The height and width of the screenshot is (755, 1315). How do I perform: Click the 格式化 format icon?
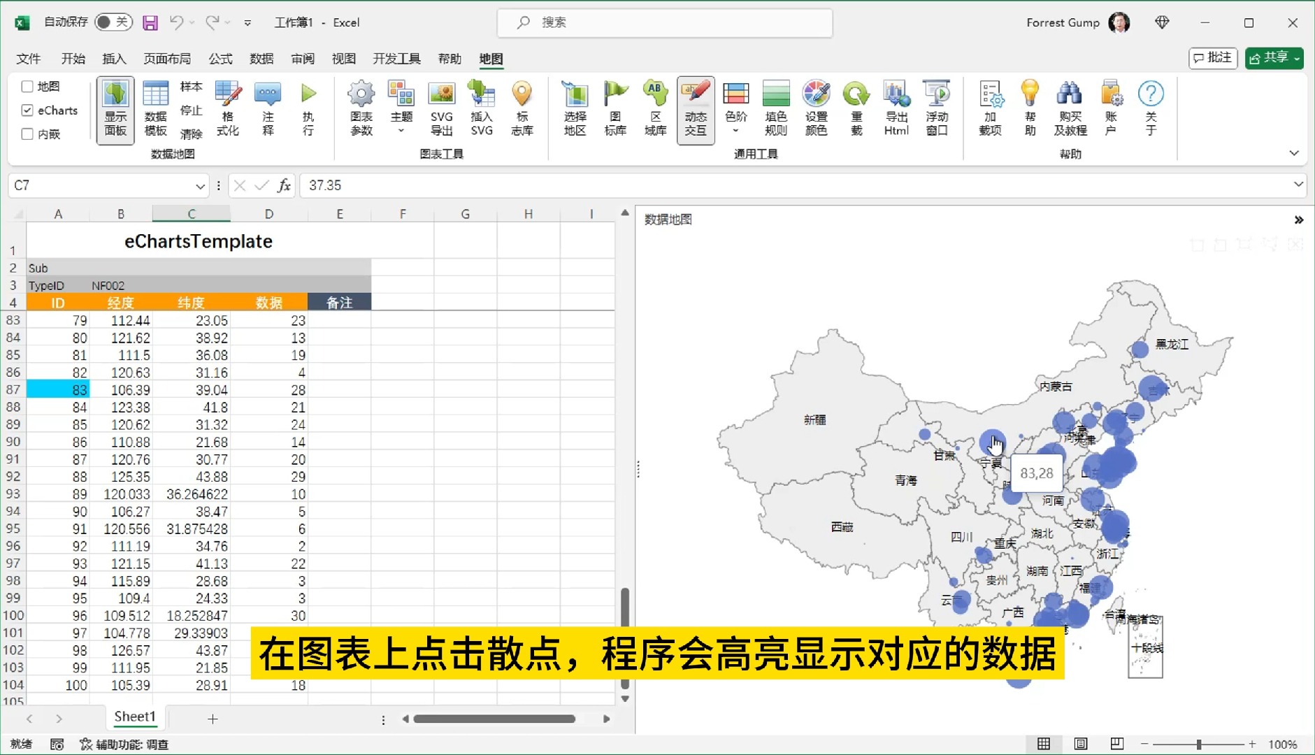[x=227, y=110]
